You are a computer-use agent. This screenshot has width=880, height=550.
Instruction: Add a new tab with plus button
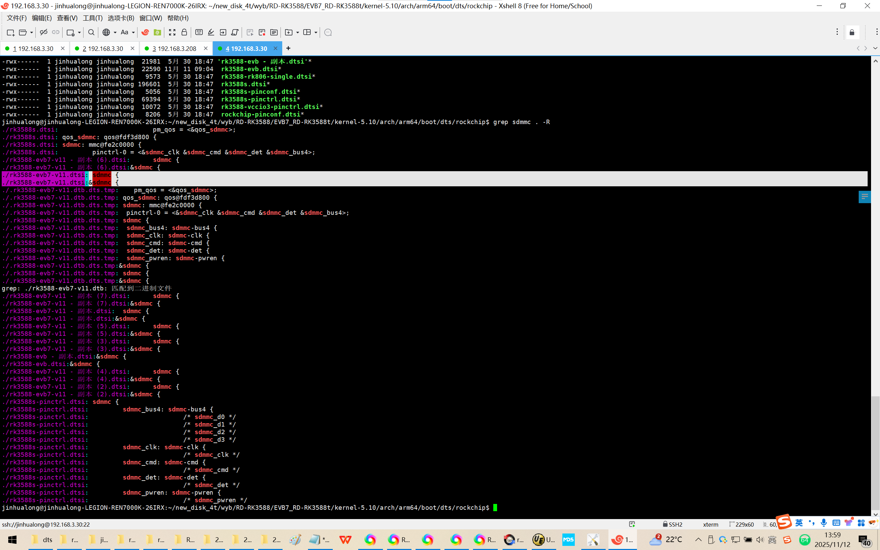pos(288,48)
